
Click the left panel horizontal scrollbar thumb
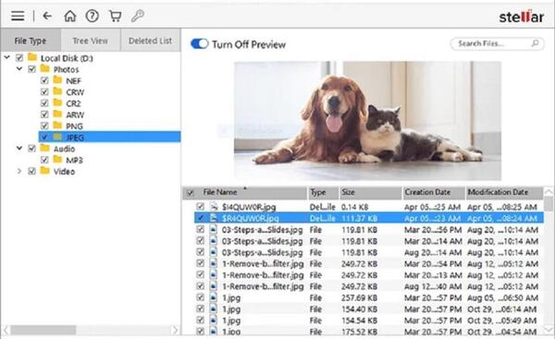[43, 330]
